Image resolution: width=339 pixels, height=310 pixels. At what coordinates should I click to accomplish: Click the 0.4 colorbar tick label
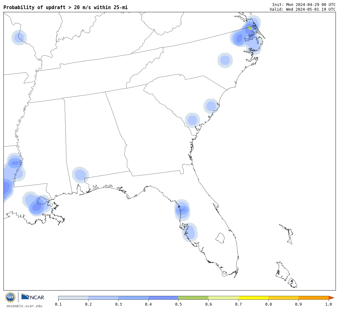tap(148, 304)
